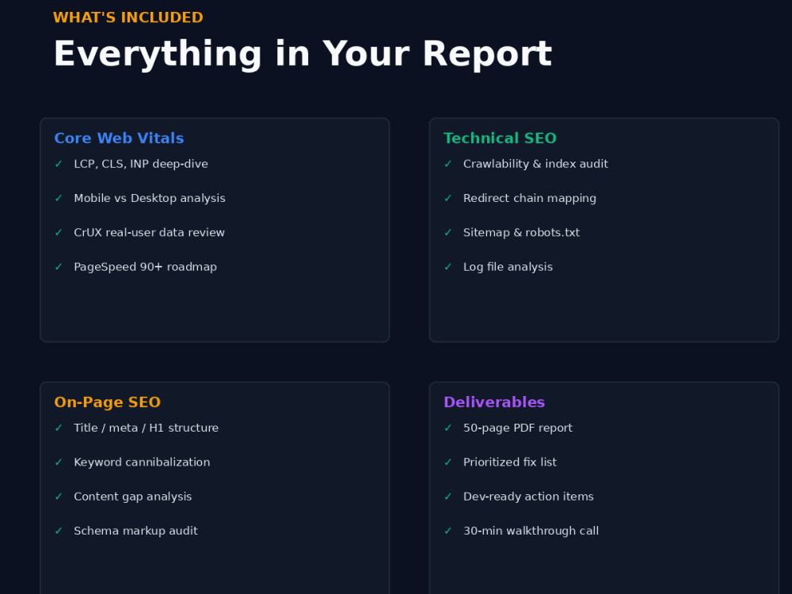Click the Title / meta / H1 structure text
The width and height of the screenshot is (792, 594).
coord(147,428)
